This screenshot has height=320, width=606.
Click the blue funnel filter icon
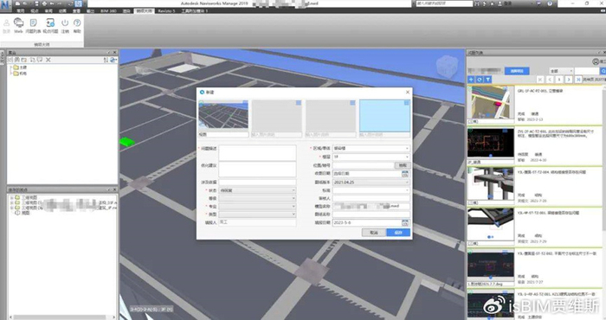point(487,80)
